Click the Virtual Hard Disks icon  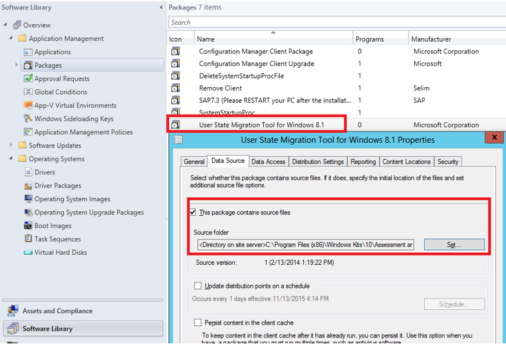[28, 252]
